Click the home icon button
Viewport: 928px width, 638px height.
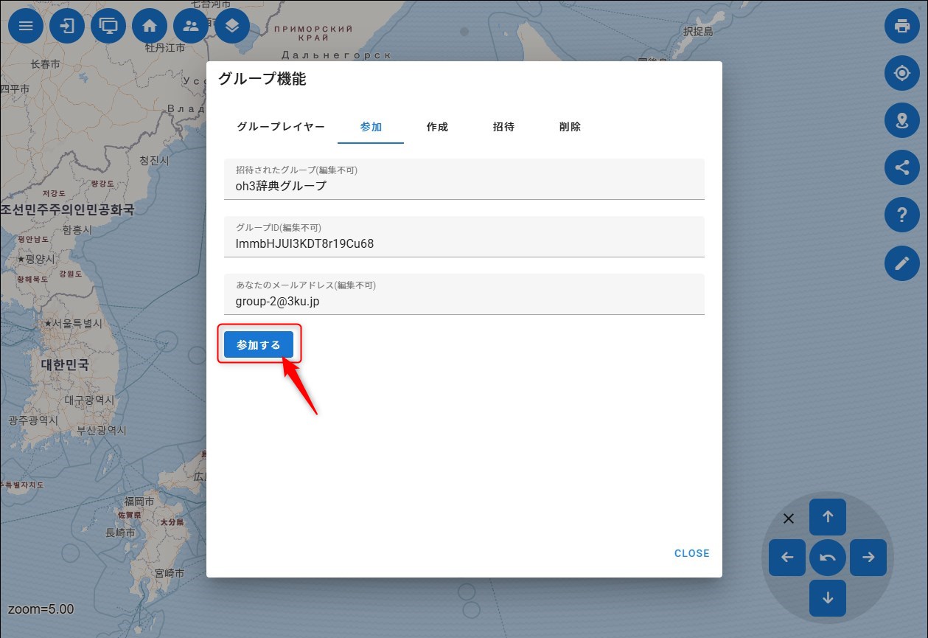pos(150,26)
